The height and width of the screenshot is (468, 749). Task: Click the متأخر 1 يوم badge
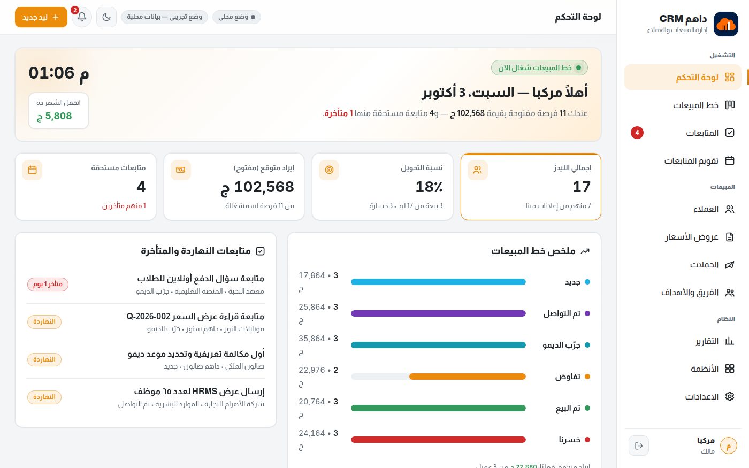(x=48, y=284)
